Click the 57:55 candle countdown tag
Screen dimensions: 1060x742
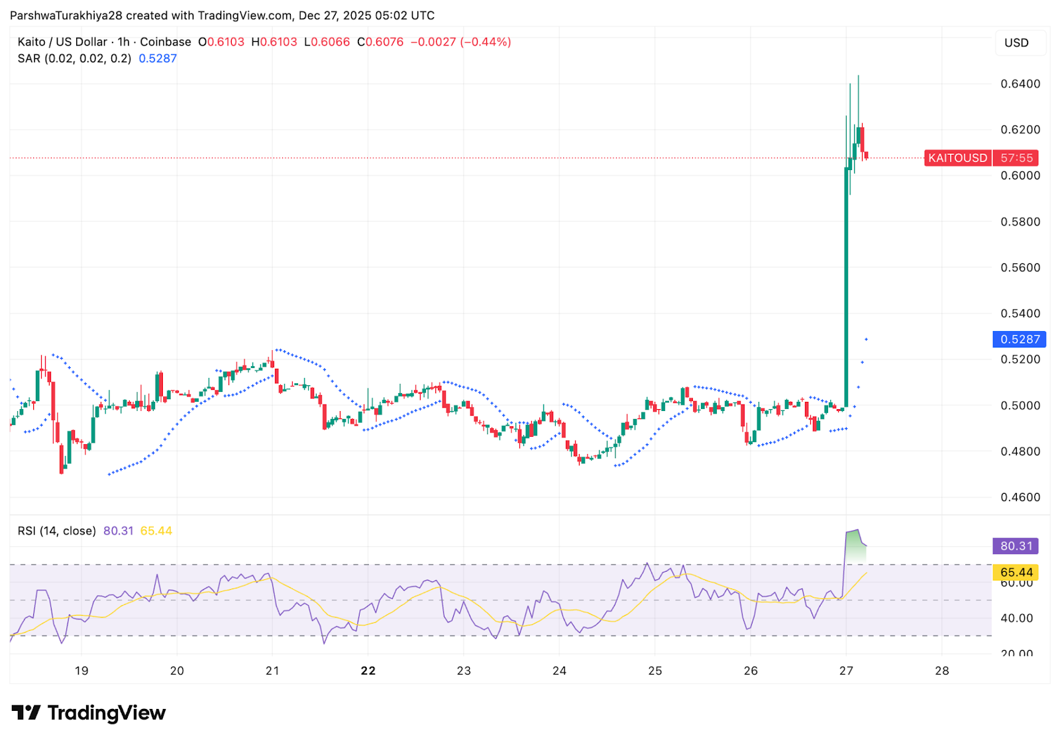click(1016, 158)
